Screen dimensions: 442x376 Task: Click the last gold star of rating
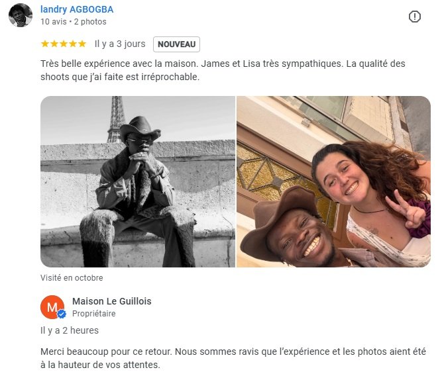[x=82, y=44]
